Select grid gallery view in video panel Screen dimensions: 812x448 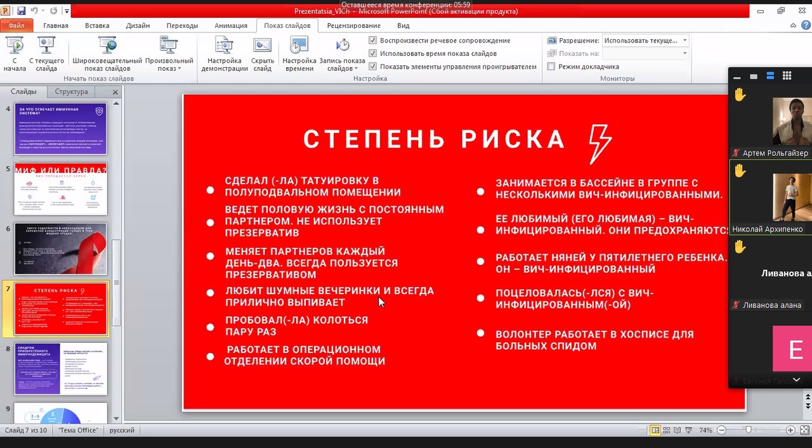[787, 76]
